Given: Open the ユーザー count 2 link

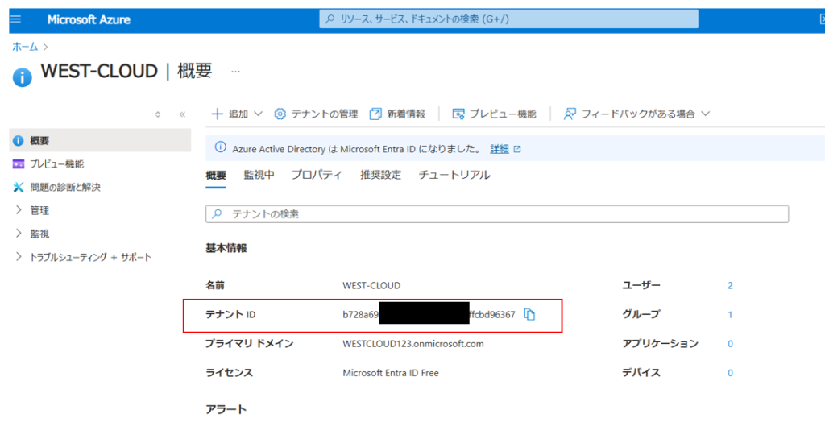Looking at the screenshot, I should (x=730, y=286).
